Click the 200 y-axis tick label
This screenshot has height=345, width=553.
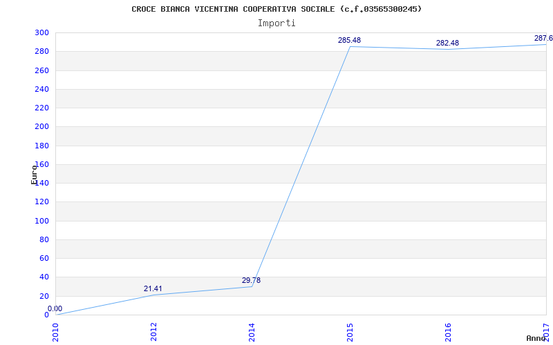coord(41,127)
